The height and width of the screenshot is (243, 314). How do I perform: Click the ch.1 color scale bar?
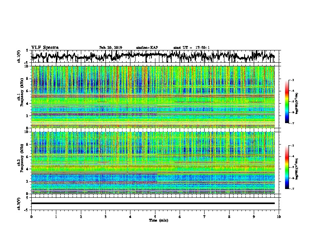point(287,102)
